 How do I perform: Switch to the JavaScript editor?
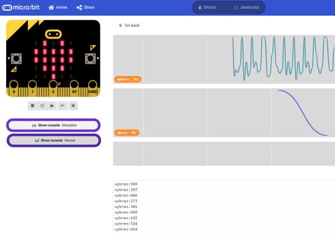click(246, 7)
